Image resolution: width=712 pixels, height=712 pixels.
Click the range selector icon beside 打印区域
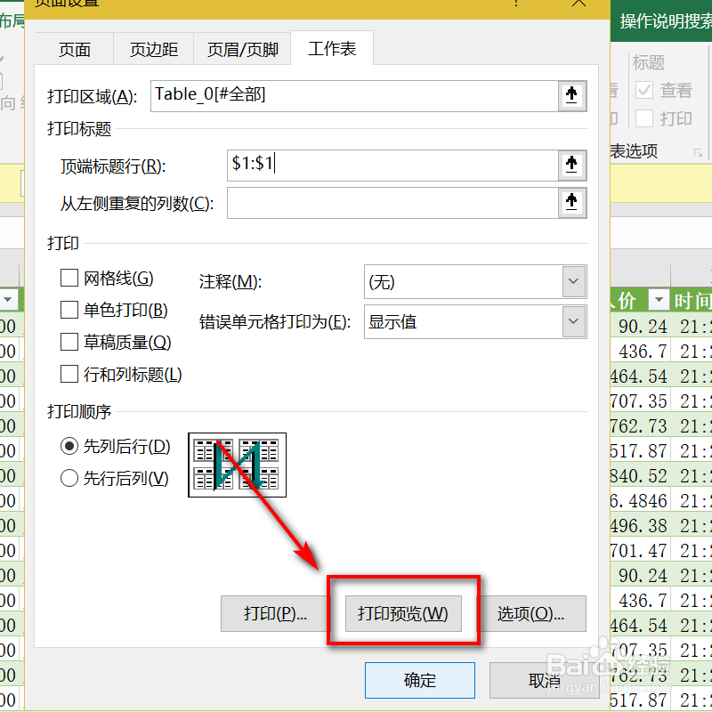[572, 95]
